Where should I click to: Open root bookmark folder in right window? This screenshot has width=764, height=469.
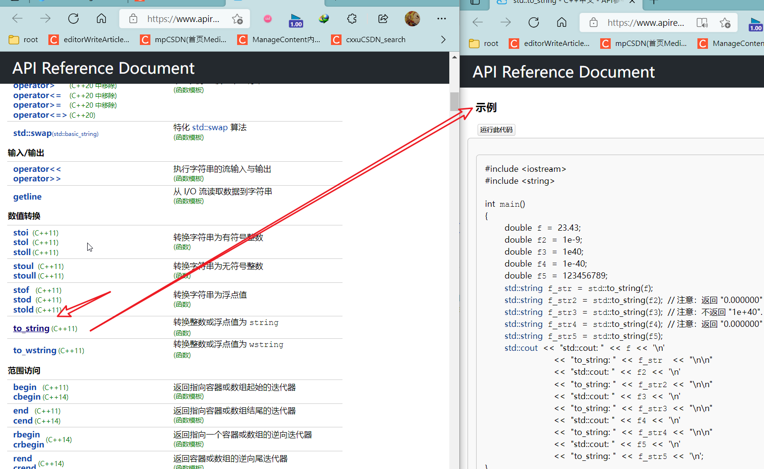[484, 44]
